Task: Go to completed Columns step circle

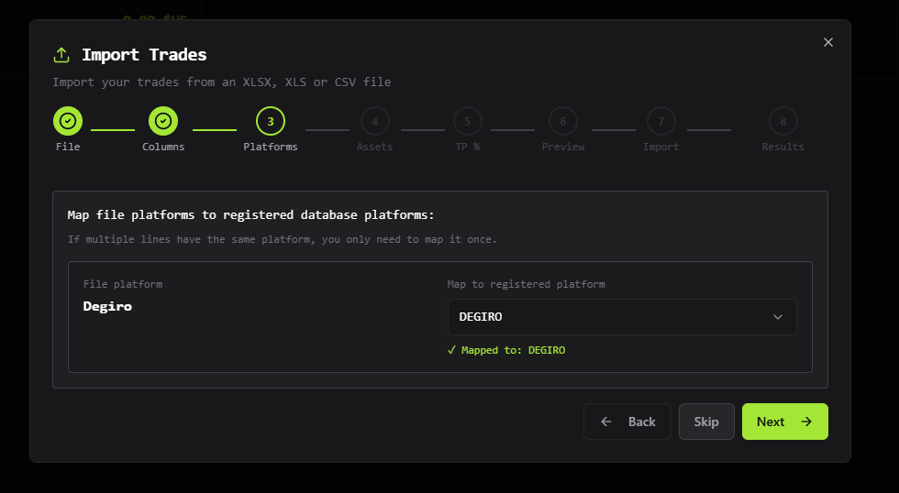Action: click(x=163, y=121)
